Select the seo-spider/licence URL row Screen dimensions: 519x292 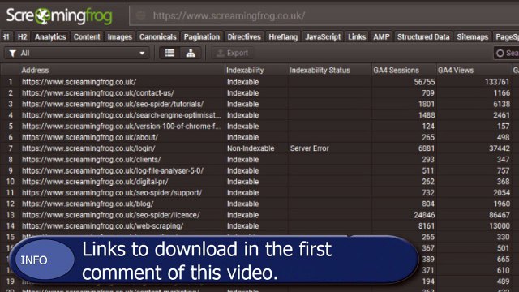(x=111, y=215)
